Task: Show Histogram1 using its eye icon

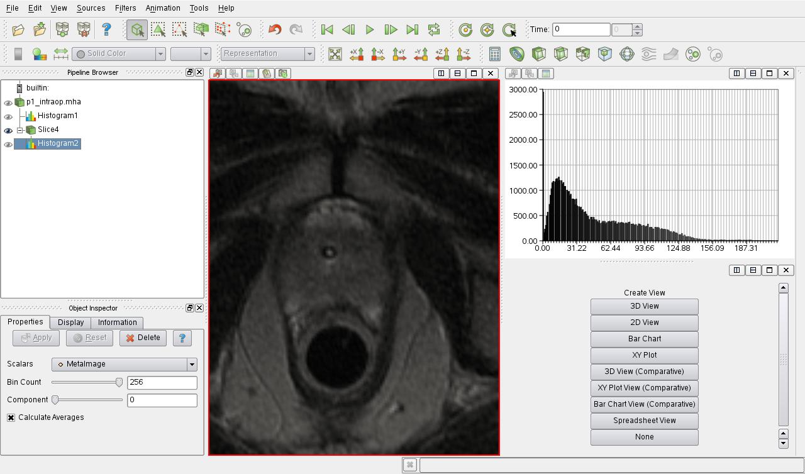Action: [8, 117]
